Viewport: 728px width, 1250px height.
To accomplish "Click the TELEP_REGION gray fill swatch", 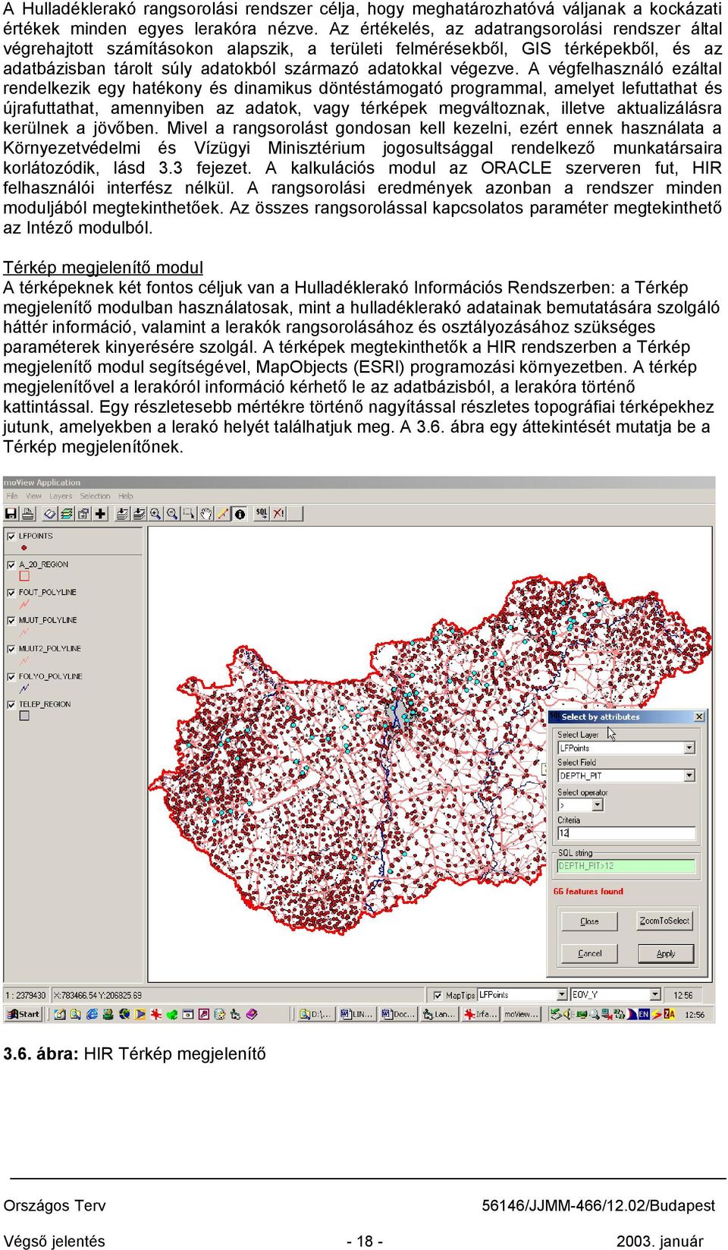I will (x=24, y=716).
